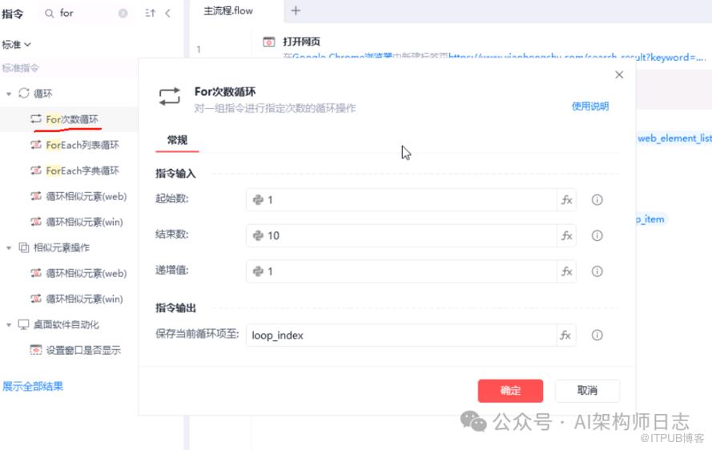Click the ForEach字典循环 command icon
Viewport: 712px width, 450px height.
[36, 171]
